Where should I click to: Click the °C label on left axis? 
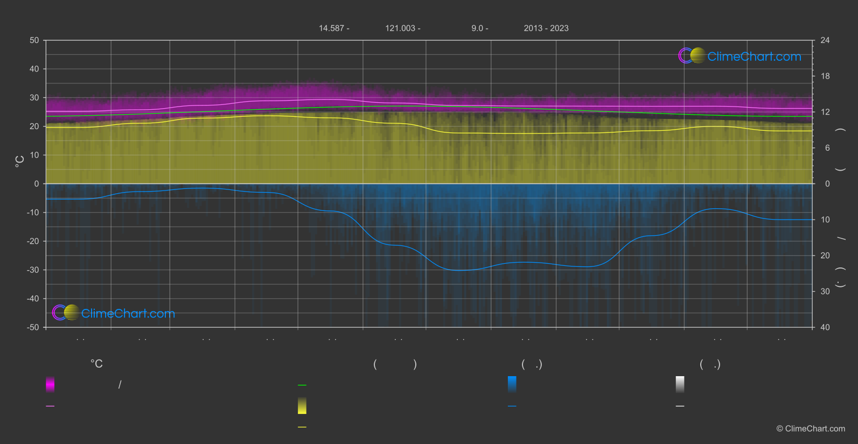tap(20, 161)
